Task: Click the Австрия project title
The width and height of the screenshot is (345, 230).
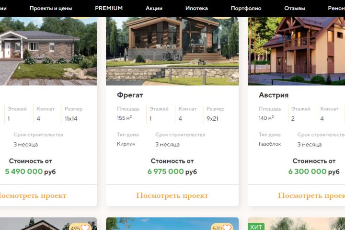Action: [x=274, y=95]
